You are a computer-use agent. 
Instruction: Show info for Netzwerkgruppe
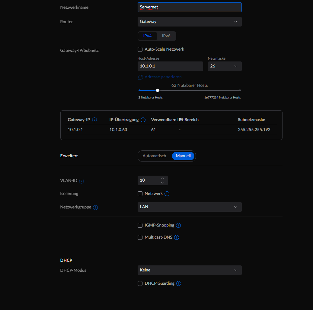click(95, 207)
